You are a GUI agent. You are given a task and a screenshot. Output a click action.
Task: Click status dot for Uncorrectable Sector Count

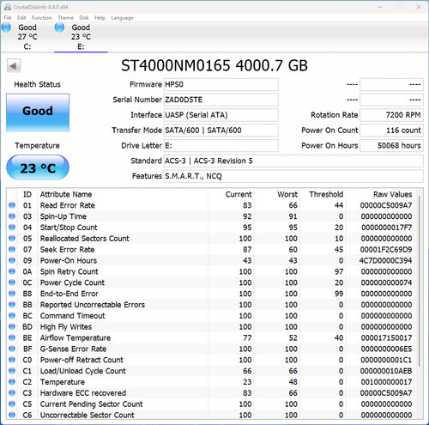click(12, 415)
